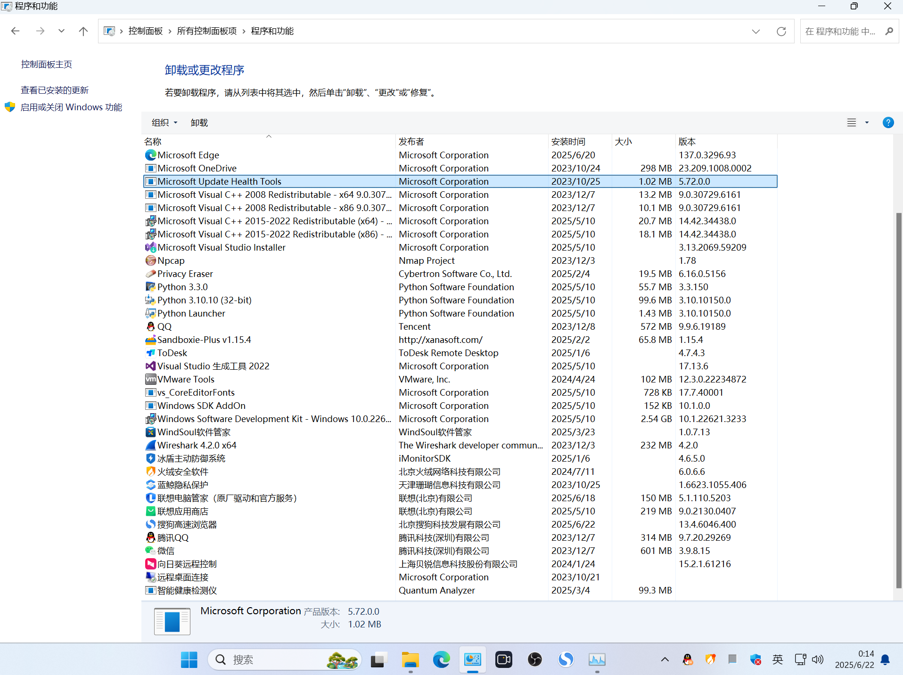
Task: Click the vertical scrollbar thumb
Action: 899,400
